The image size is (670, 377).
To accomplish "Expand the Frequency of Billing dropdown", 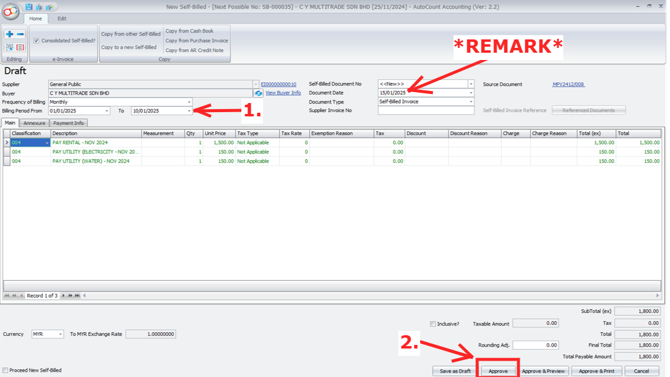I will point(189,102).
